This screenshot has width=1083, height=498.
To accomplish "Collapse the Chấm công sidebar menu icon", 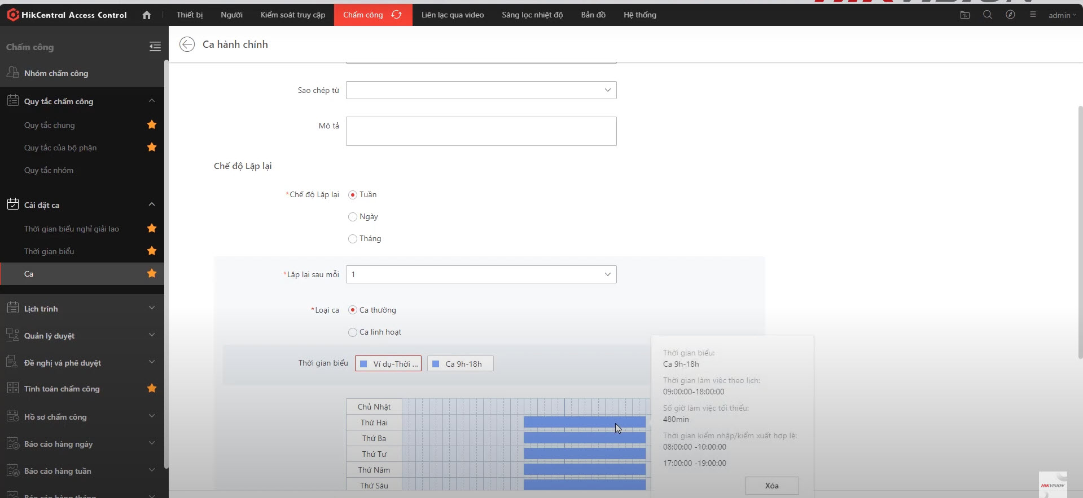I will [155, 47].
